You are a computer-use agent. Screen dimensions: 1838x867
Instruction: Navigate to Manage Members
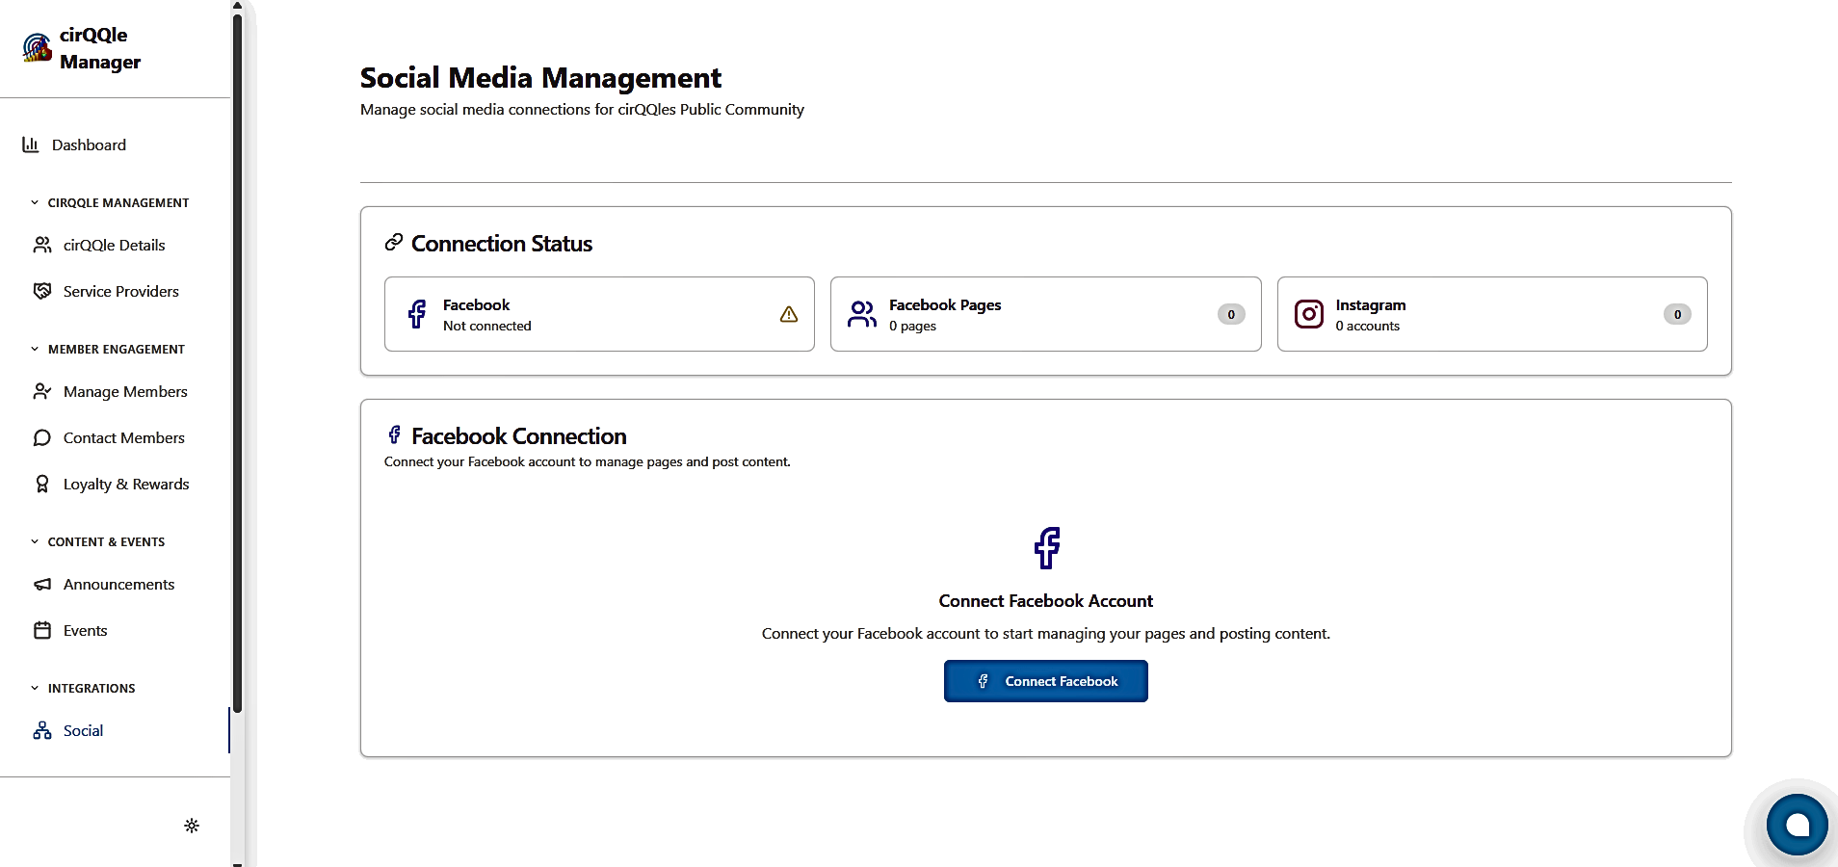click(x=125, y=391)
